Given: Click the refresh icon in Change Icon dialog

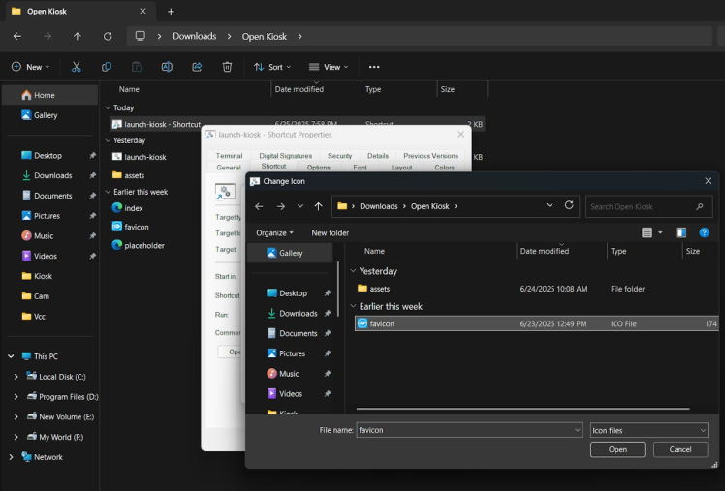Looking at the screenshot, I should (x=569, y=206).
